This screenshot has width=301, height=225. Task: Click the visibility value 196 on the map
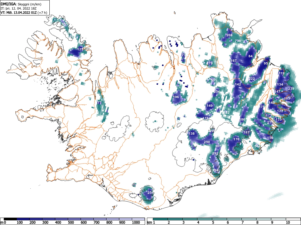[x=176, y=97]
